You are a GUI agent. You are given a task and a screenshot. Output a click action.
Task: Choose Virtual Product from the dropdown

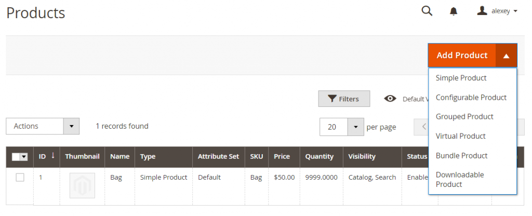click(460, 136)
